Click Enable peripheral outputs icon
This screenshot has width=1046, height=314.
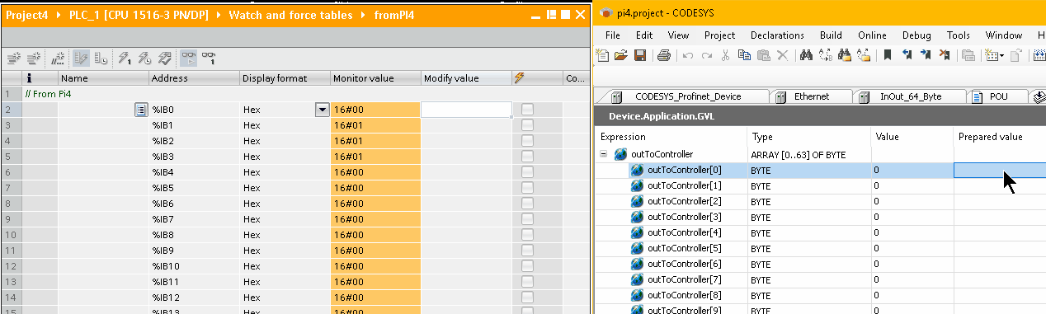[x=164, y=59]
